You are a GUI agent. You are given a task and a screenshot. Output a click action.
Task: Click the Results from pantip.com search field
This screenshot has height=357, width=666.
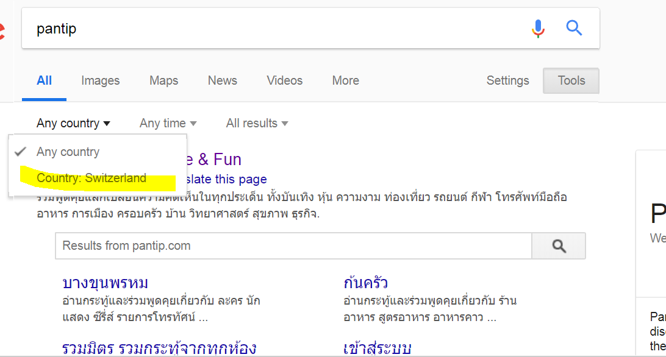(293, 246)
